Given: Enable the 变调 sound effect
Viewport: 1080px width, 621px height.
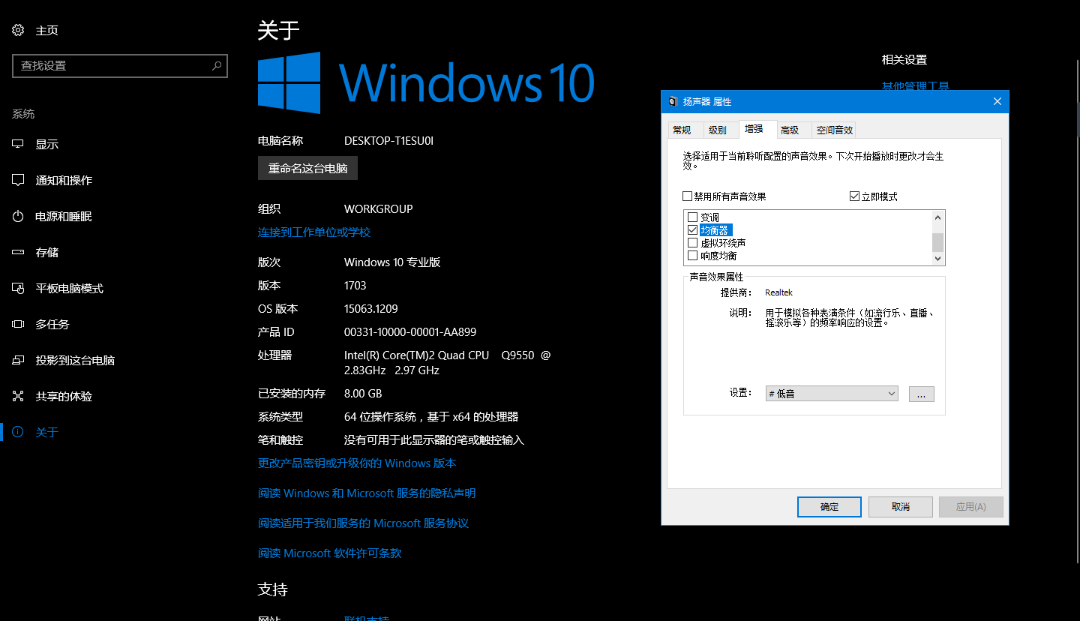Looking at the screenshot, I should [x=692, y=217].
